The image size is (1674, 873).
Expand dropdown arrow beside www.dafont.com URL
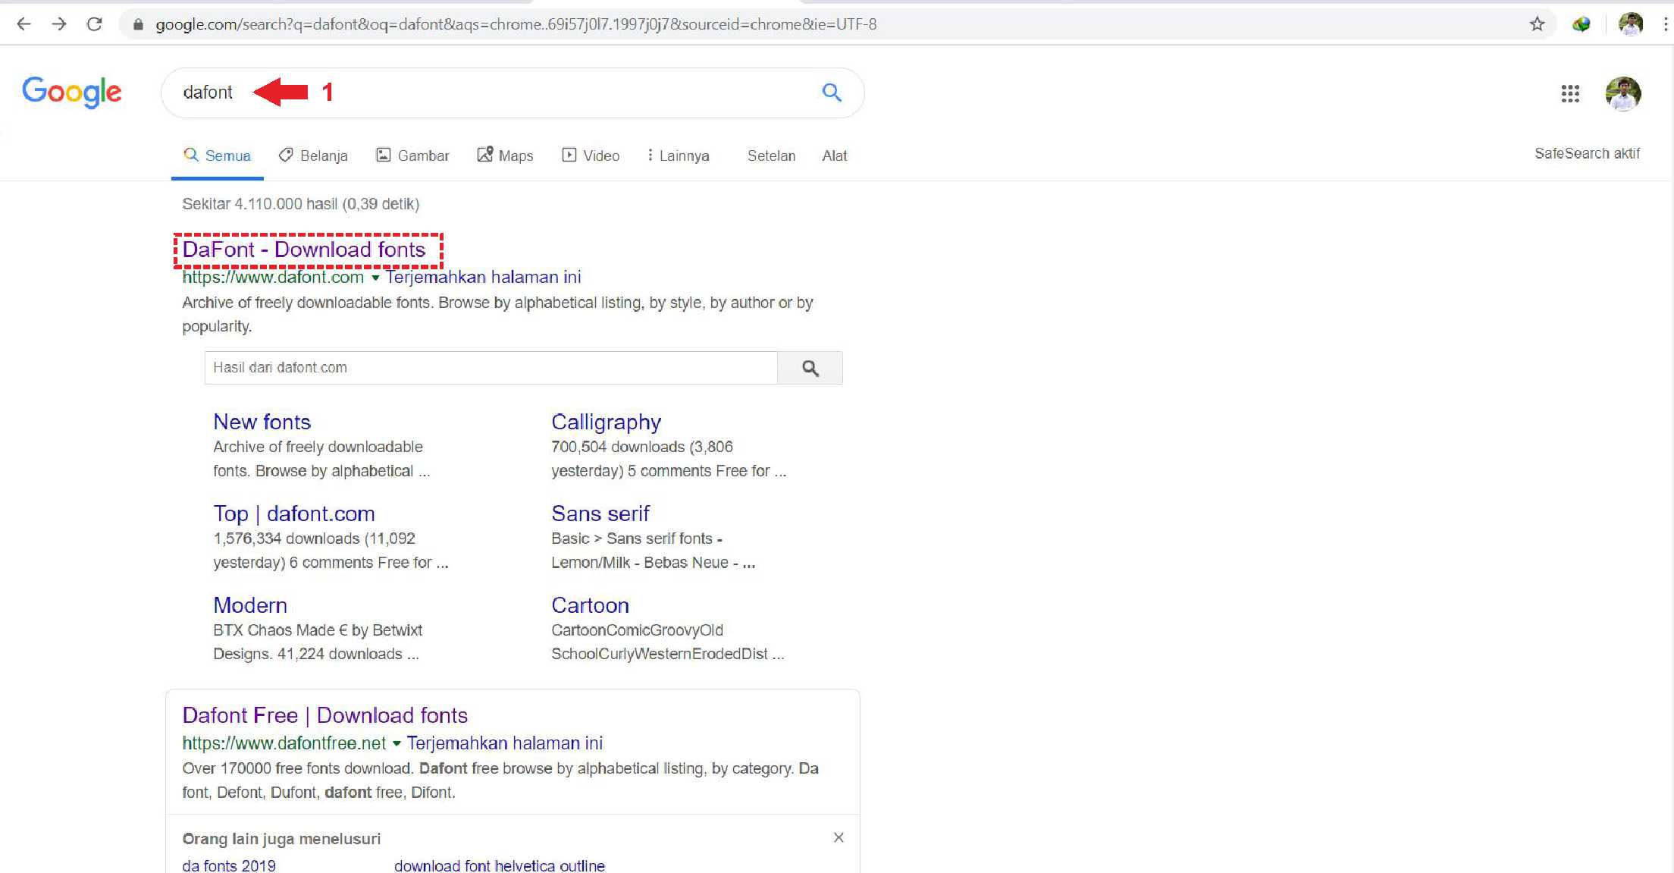[375, 278]
